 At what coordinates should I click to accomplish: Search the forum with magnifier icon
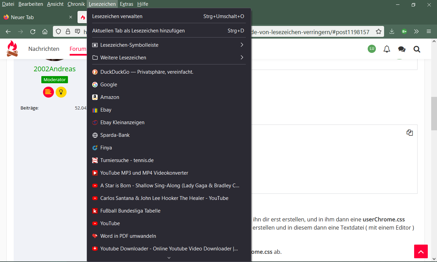pyautogui.click(x=417, y=49)
